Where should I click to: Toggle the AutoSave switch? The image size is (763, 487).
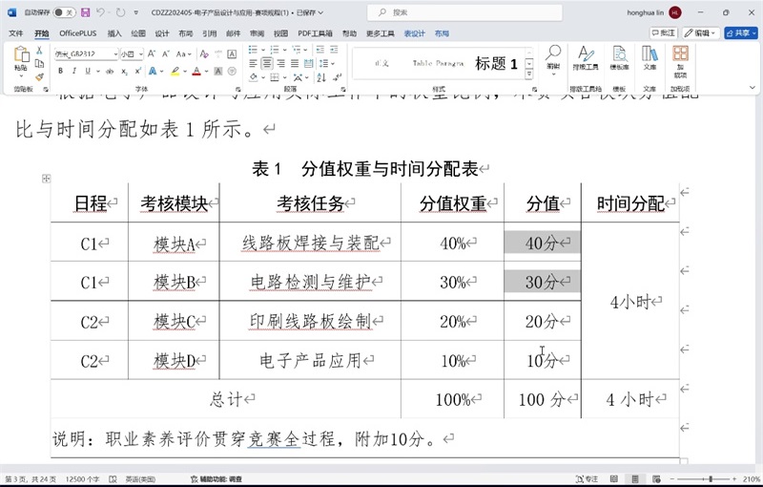pos(65,12)
